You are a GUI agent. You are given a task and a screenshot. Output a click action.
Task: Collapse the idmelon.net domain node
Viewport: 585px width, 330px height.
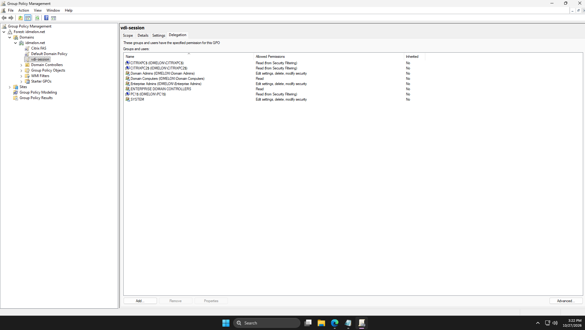[16, 43]
